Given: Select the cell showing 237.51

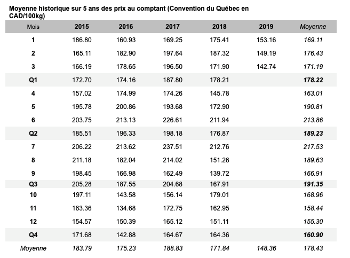Looking at the screenshot, I should point(172,146).
